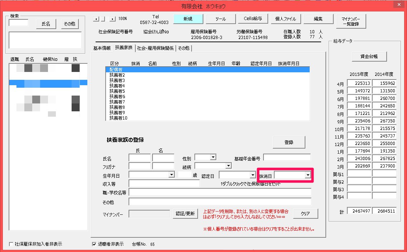Close the 有限会社 ホウキョウ window
407x252 pixels.
(399, 4)
